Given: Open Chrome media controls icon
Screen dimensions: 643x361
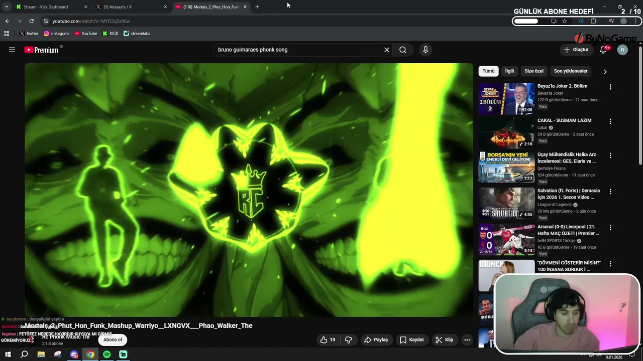Looking at the screenshot, I should tap(611, 21).
